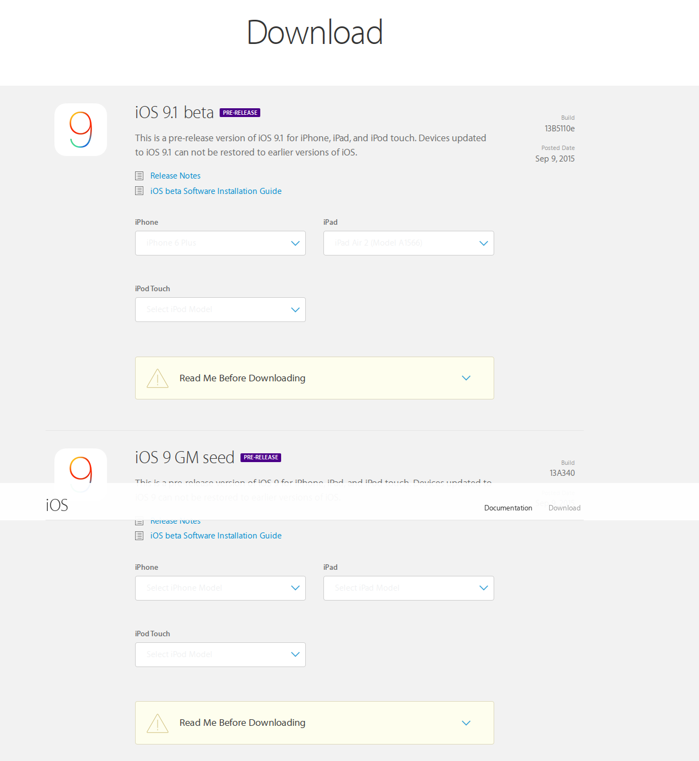Click warning triangle icon in iOS 9.1 Read Me box
This screenshot has height=761, width=699.
tap(158, 378)
